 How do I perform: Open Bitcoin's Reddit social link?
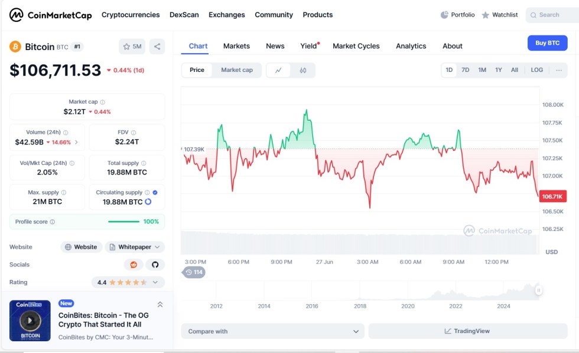[x=134, y=265]
